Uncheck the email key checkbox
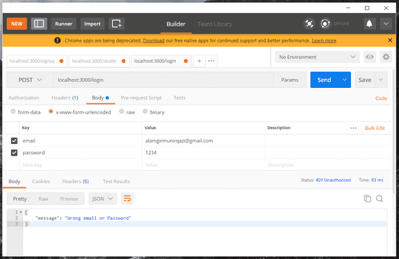399x259 pixels. click(14, 141)
